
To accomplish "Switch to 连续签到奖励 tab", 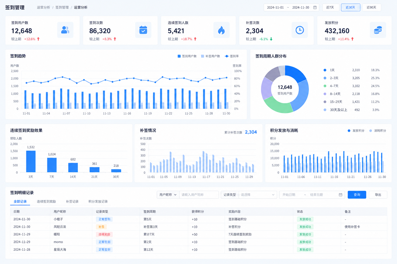I will point(46,202).
